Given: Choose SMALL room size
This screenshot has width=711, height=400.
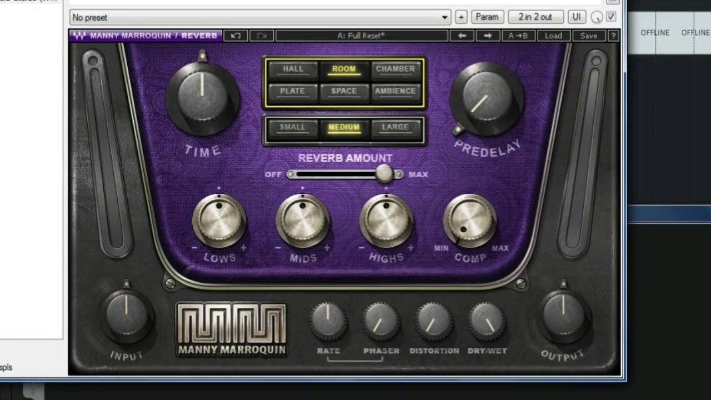Looking at the screenshot, I should (293, 128).
